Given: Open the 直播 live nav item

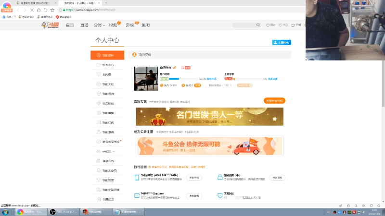Looking at the screenshot, I should point(84,25).
